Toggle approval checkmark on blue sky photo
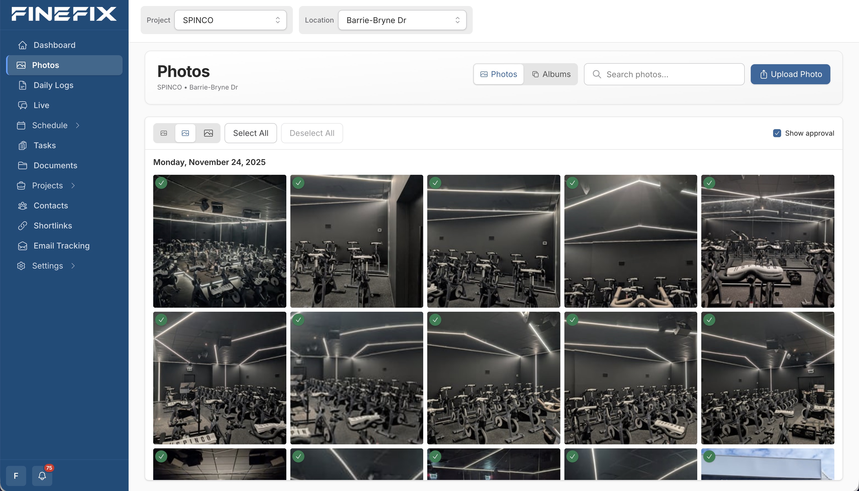Viewport: 859px width, 491px height. coord(709,457)
